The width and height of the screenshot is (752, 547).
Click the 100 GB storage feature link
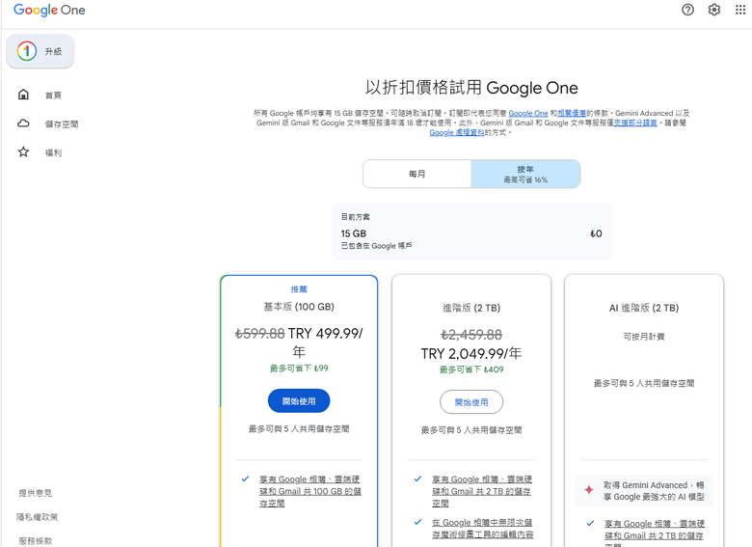[310, 491]
